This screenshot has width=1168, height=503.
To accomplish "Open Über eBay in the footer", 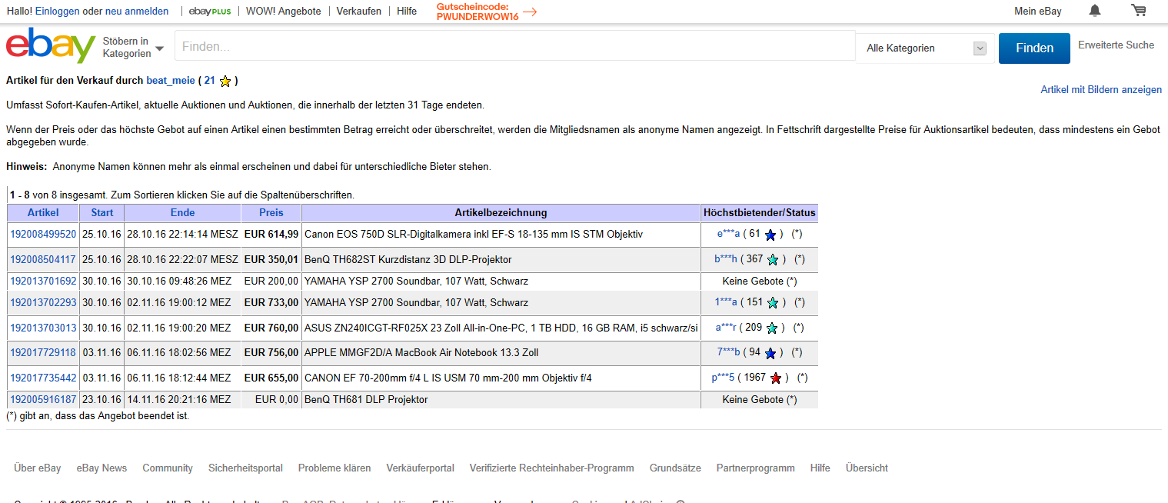I will (37, 468).
